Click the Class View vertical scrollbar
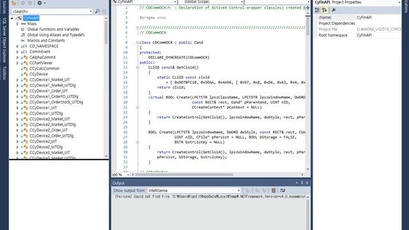Image resolution: width=409 pixels, height=230 pixels. click(x=106, y=87)
